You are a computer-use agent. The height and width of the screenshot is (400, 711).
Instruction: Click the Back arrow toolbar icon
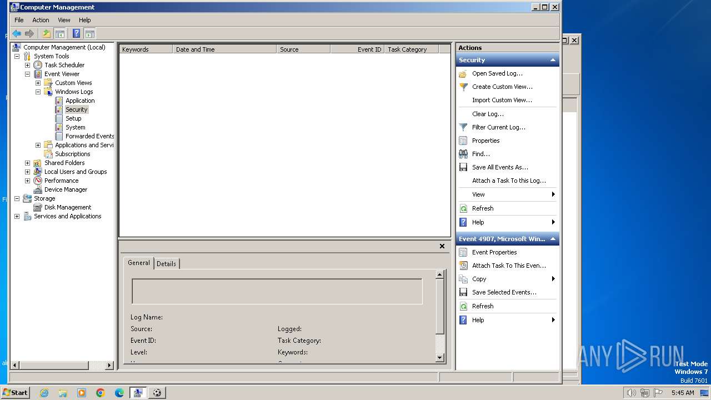(17, 33)
